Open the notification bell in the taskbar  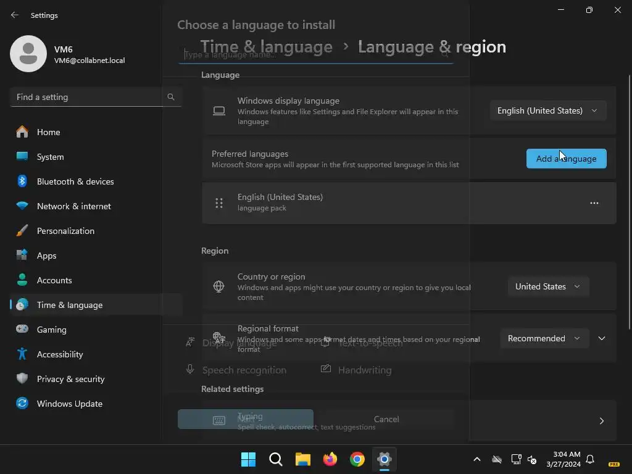coord(590,459)
